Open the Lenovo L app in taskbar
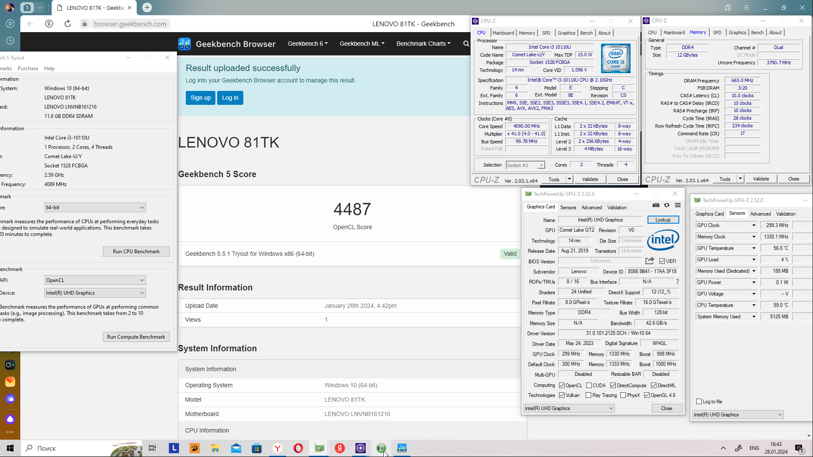The width and height of the screenshot is (813, 457). tap(174, 448)
